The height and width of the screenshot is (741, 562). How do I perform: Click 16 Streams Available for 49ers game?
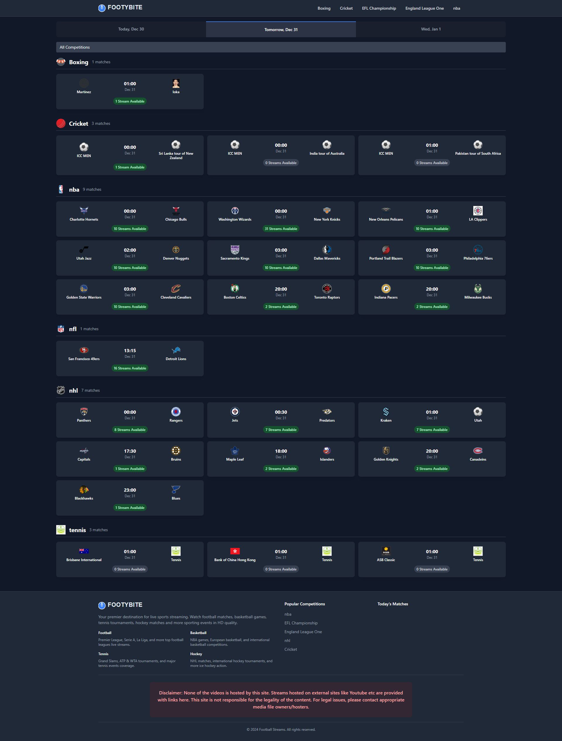[x=130, y=368]
